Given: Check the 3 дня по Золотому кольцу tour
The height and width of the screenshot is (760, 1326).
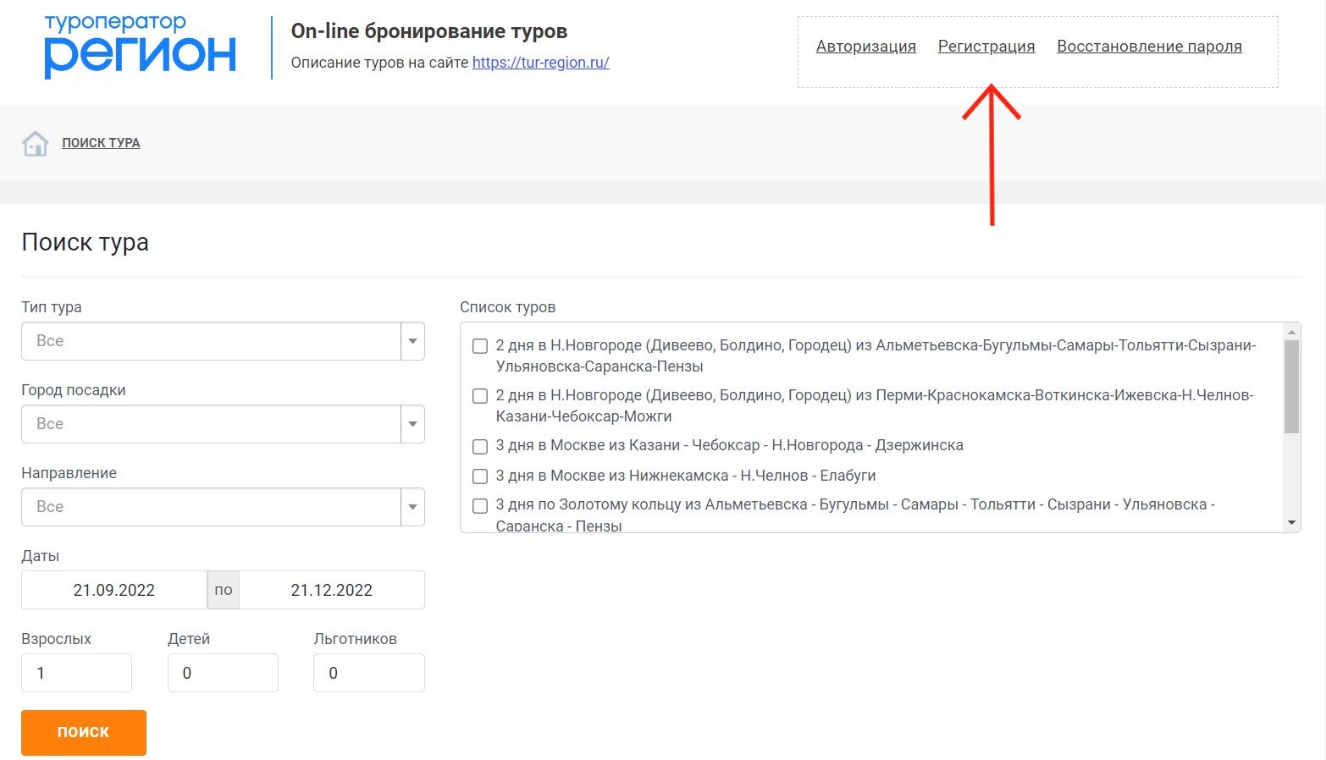Looking at the screenshot, I should point(480,506).
